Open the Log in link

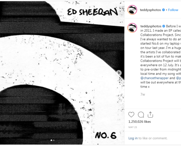click(133, 138)
